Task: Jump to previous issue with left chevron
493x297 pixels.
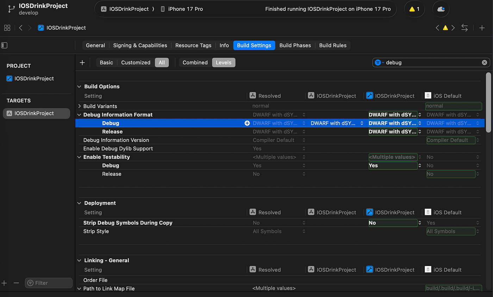Action: pyautogui.click(x=437, y=28)
